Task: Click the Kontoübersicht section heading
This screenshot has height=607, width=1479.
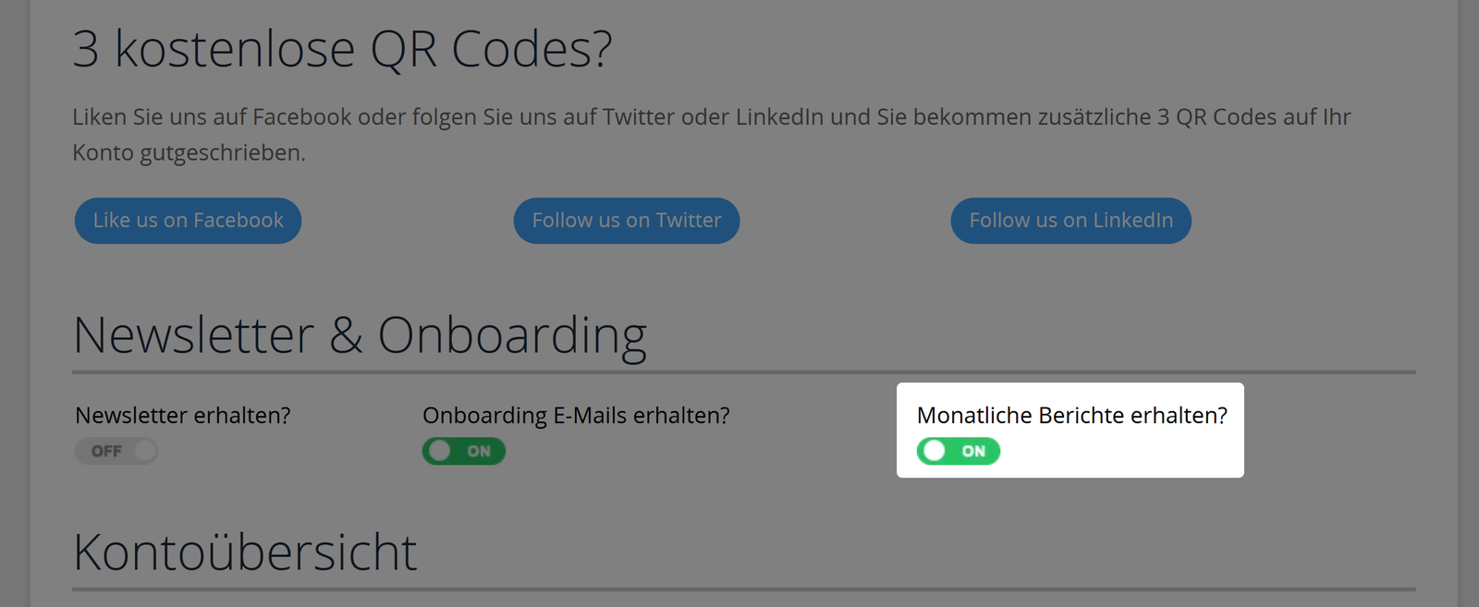Action: pos(245,551)
